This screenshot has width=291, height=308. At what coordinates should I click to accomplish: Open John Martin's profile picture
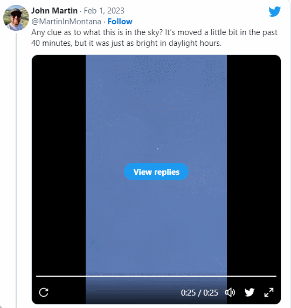pyautogui.click(x=16, y=18)
